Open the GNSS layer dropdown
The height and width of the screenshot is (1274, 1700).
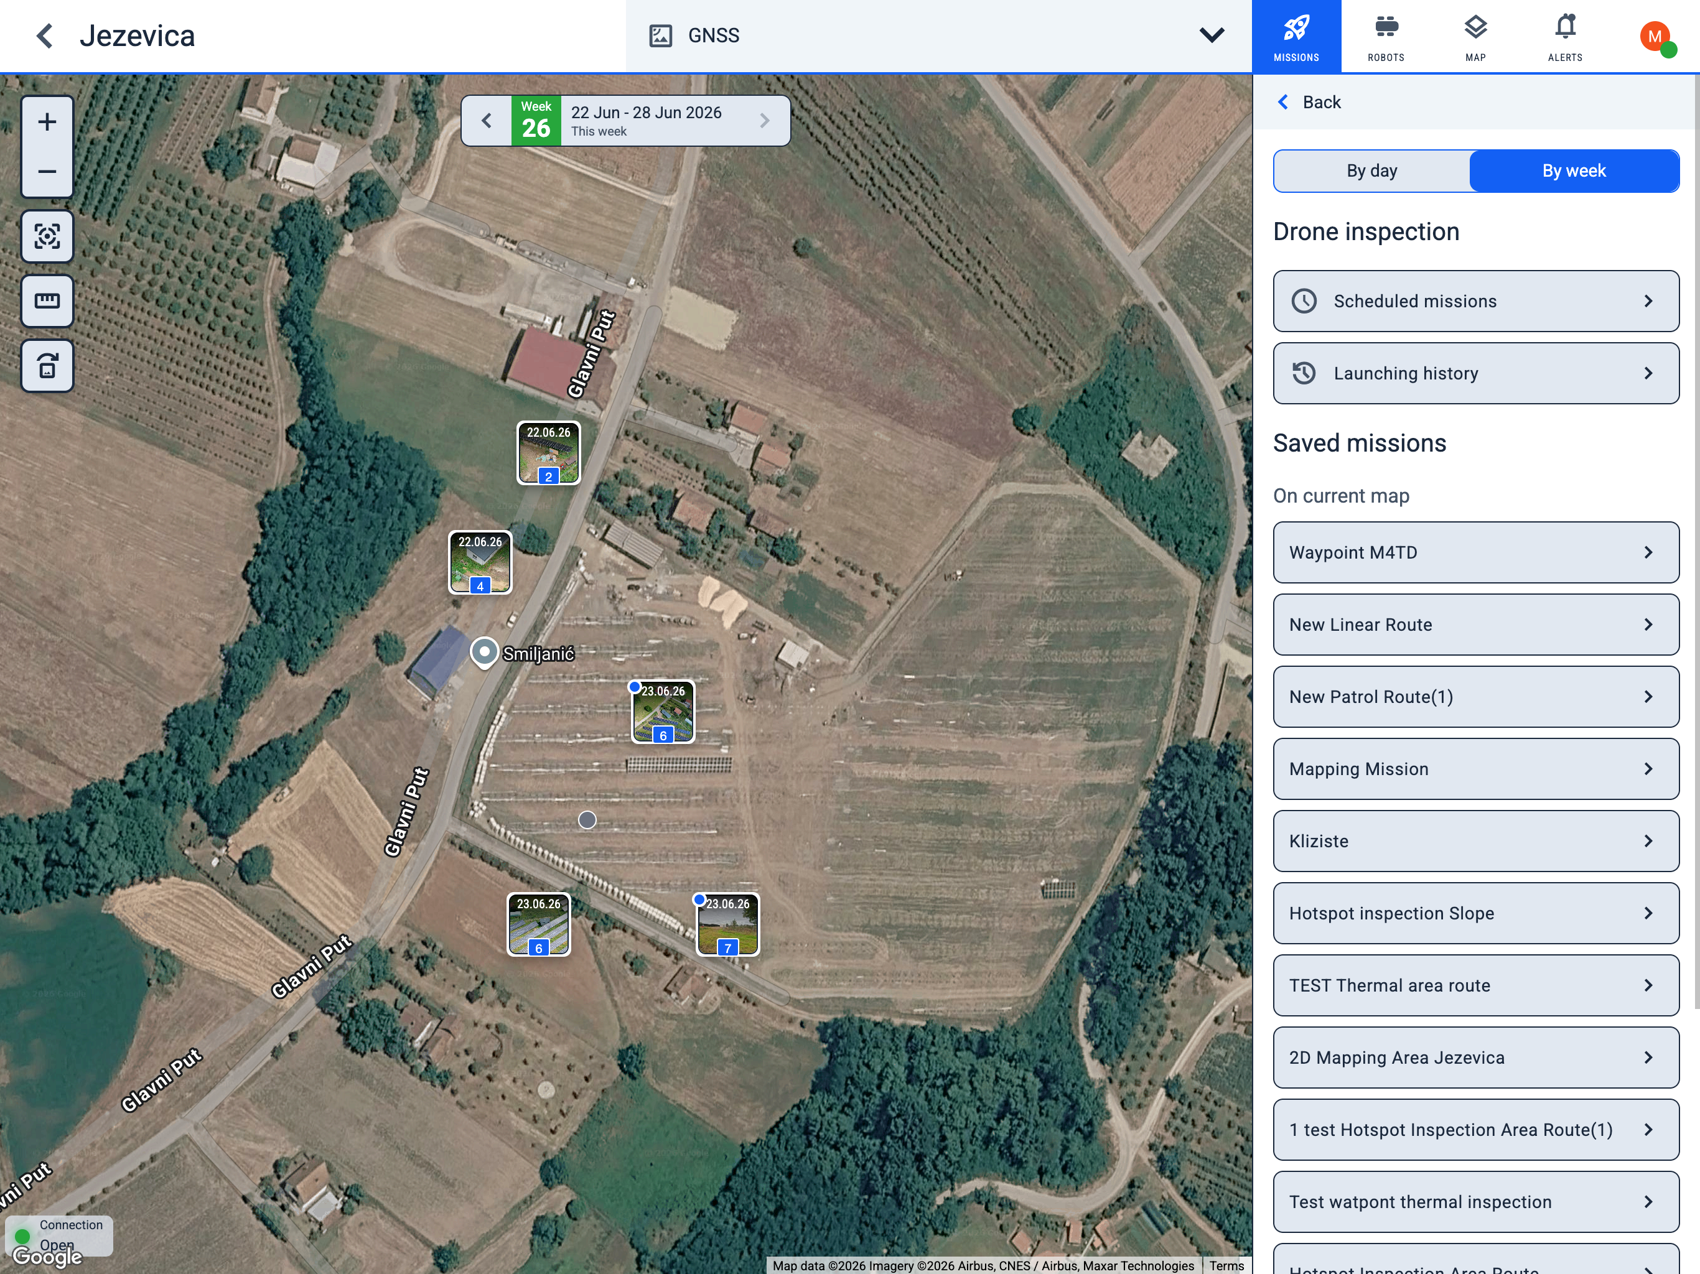[x=938, y=35]
